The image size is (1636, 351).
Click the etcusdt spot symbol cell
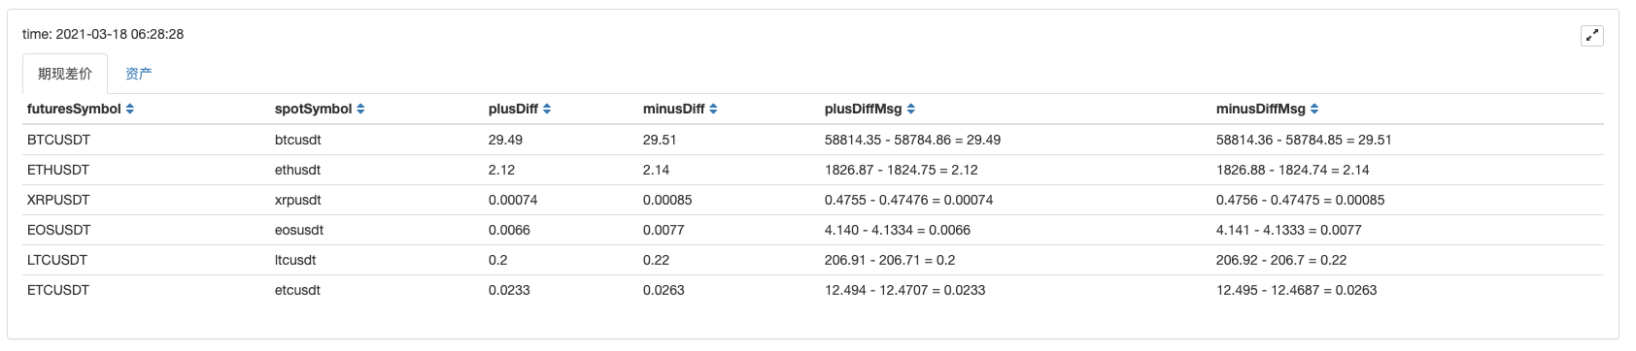tap(297, 290)
